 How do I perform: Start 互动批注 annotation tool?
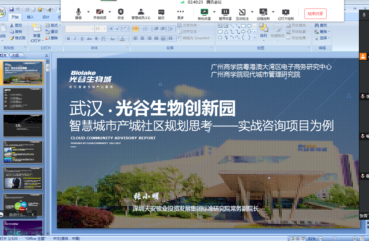[x=242, y=14]
